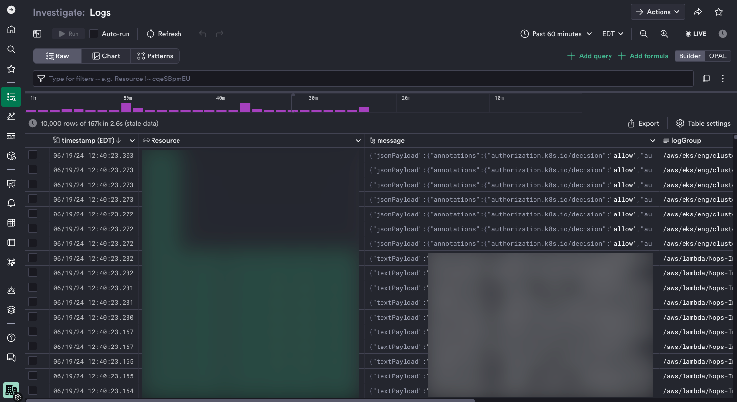Toggle LIVE mode
This screenshot has height=402, width=737.
(696, 34)
